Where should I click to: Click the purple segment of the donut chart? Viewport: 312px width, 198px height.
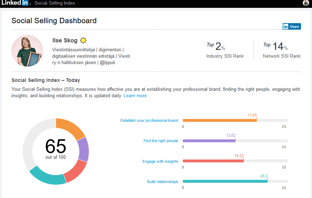tap(83, 150)
